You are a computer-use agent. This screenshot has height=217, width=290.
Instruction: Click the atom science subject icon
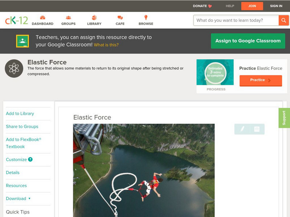click(14, 68)
